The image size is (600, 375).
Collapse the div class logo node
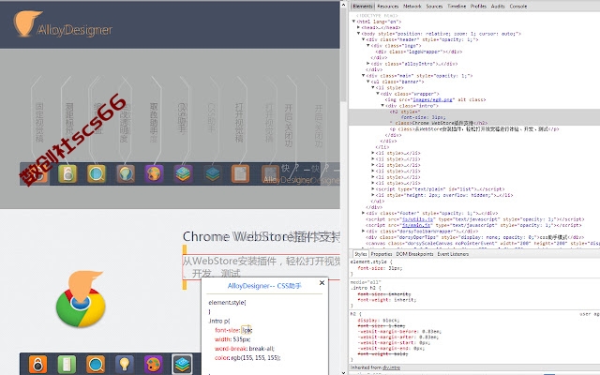pyautogui.click(x=368, y=46)
